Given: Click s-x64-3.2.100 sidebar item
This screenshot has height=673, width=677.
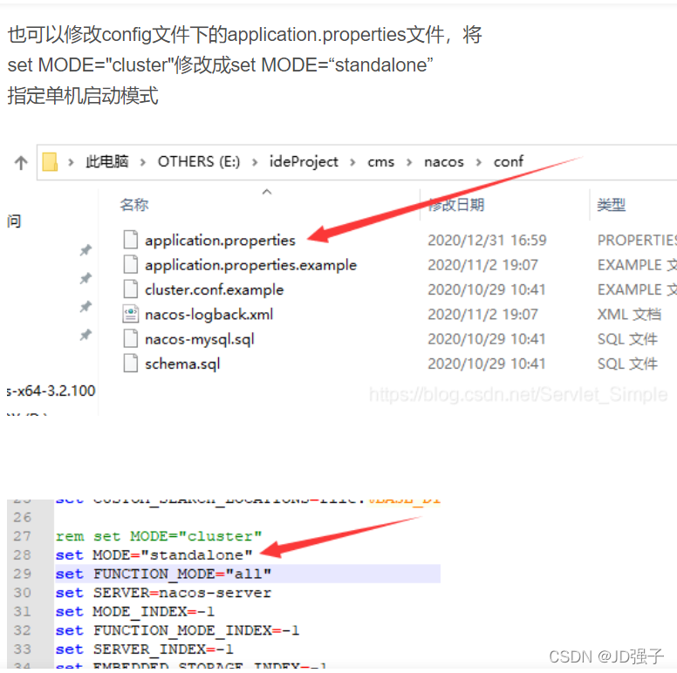Looking at the screenshot, I should coord(51,391).
